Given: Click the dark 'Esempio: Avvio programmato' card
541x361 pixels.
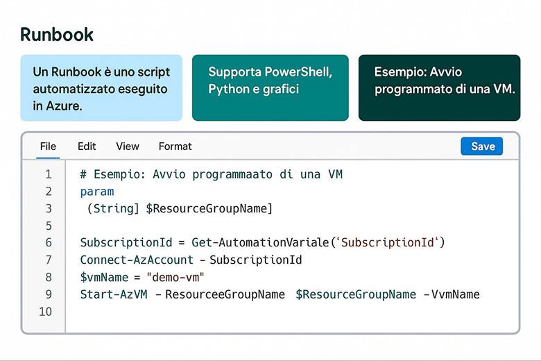Looking at the screenshot, I should coord(439,88).
